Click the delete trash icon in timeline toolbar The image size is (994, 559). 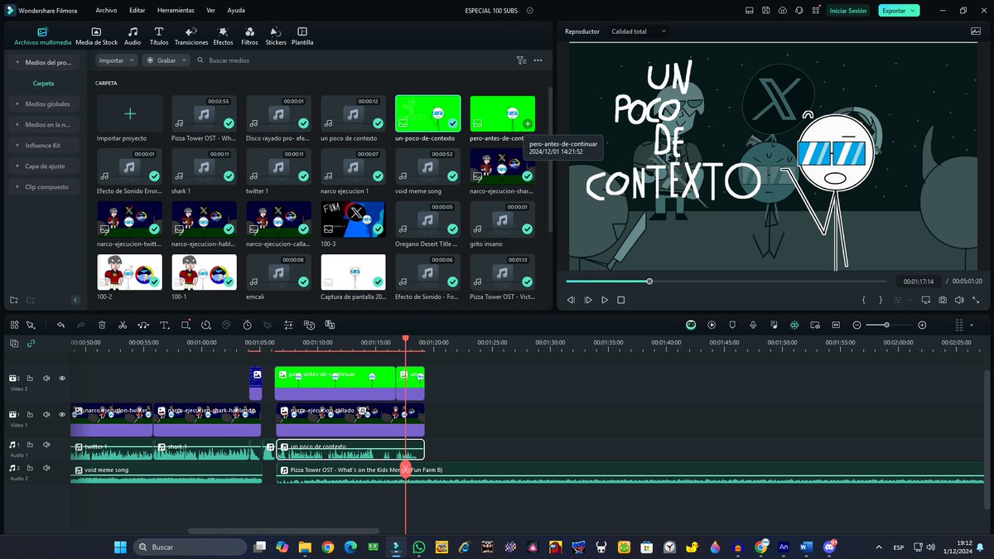tap(102, 325)
